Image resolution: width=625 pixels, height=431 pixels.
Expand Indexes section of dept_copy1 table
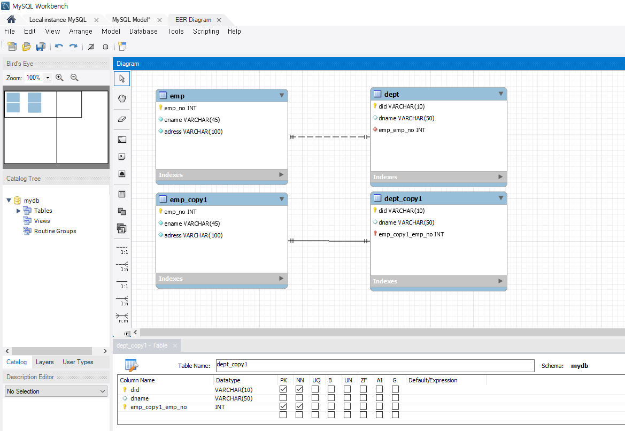[500, 281]
